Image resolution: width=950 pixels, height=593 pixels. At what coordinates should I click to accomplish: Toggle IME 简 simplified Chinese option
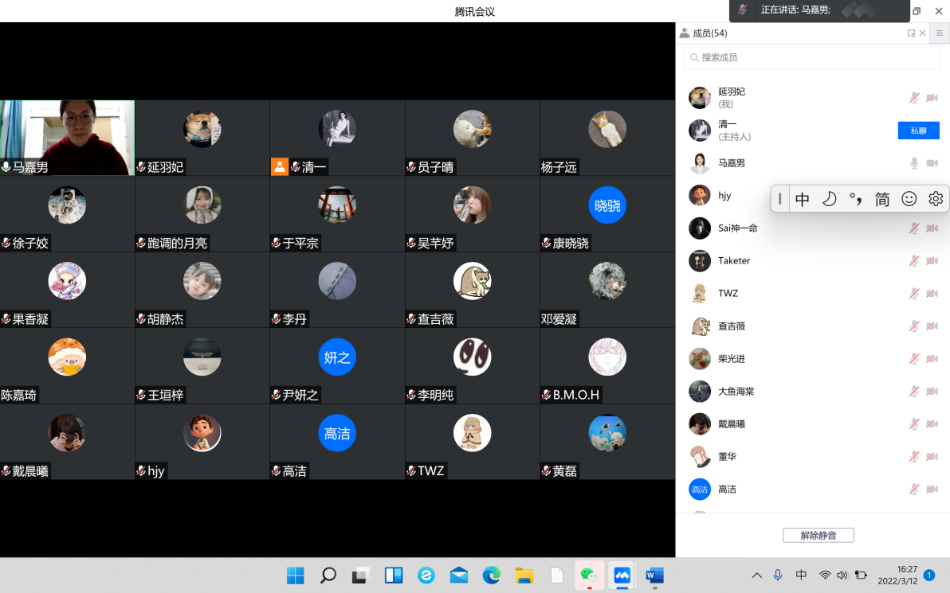[882, 199]
